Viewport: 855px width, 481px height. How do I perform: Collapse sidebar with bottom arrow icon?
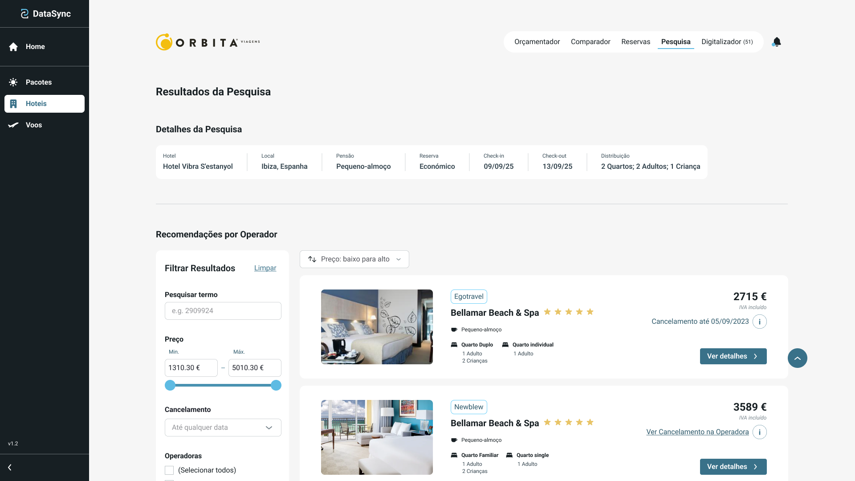[10, 468]
